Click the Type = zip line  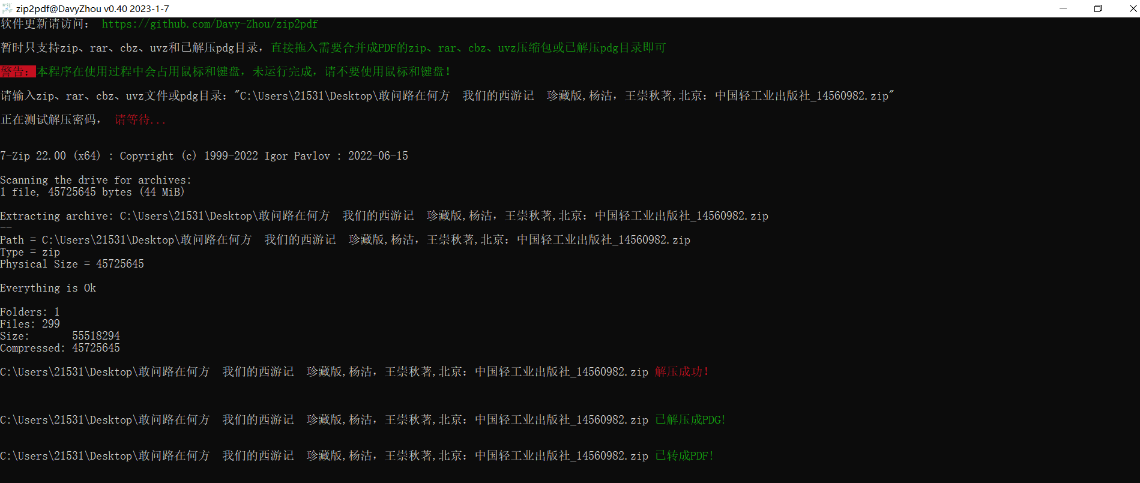coord(30,252)
